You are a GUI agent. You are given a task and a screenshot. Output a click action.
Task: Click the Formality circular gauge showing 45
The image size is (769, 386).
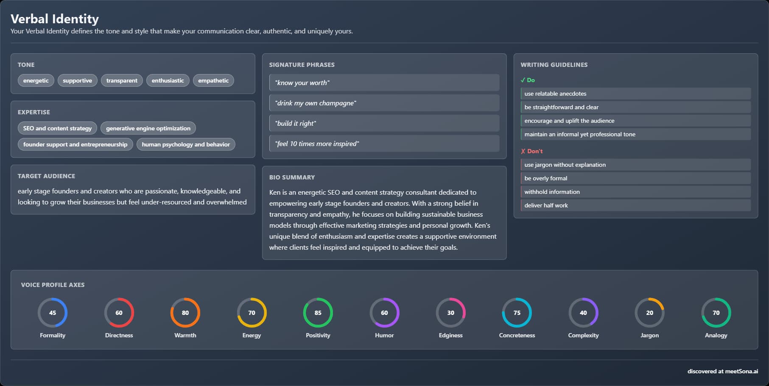click(x=53, y=313)
